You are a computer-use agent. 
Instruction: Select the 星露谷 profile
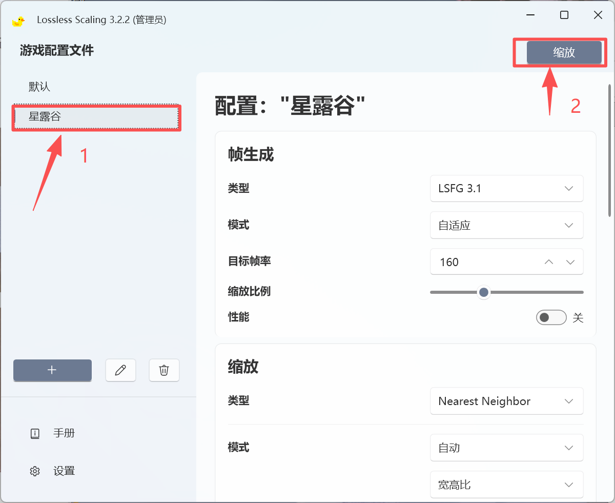click(97, 117)
